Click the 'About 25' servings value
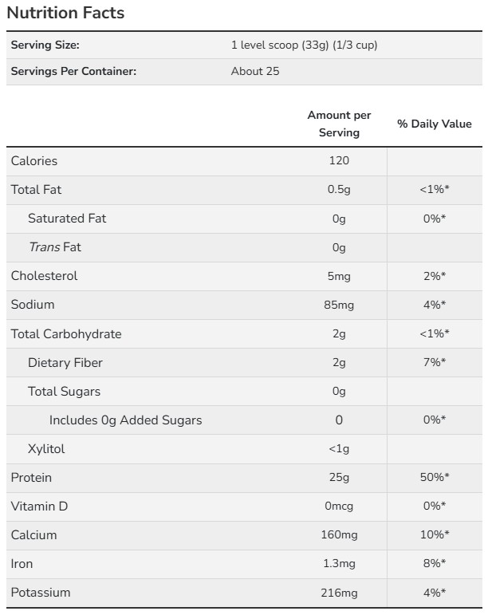The height and width of the screenshot is (615, 488). coord(255,71)
